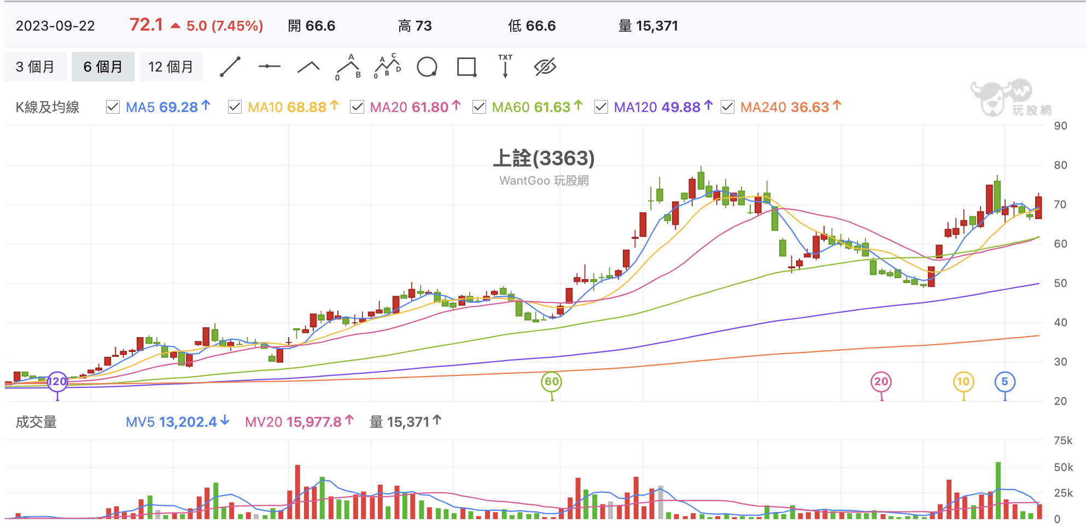
Task: Click the purple 120 MA marker
Action: (x=57, y=381)
